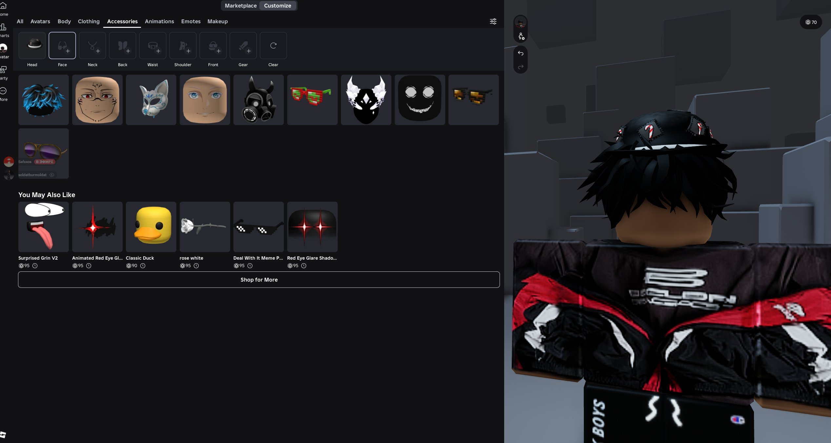This screenshot has width=831, height=443.
Task: Select the Face accessory slot
Action: (62, 46)
